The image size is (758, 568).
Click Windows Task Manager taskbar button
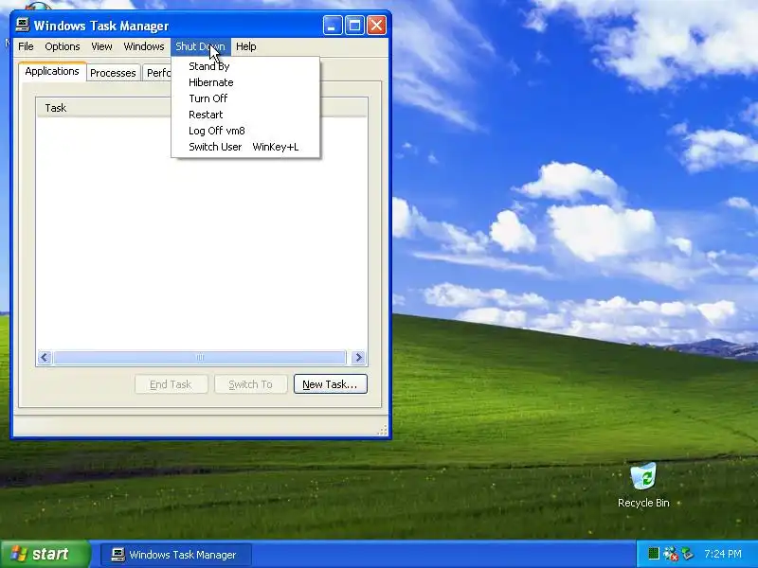(176, 555)
